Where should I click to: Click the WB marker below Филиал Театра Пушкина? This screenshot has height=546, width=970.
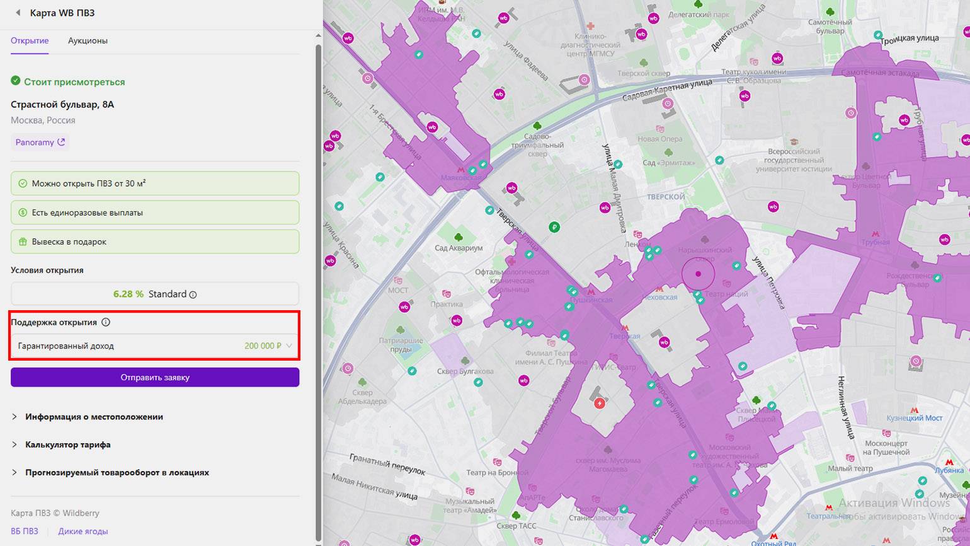(x=523, y=380)
